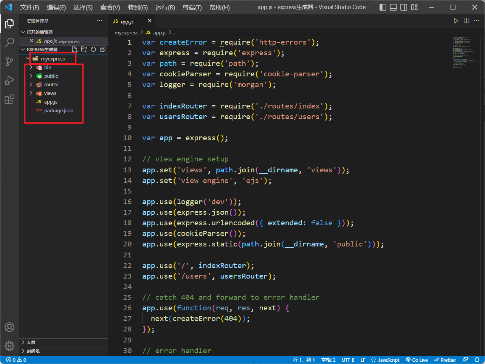Close app.js in open editors list
This screenshot has height=364, width=485.
pyautogui.click(x=31, y=41)
